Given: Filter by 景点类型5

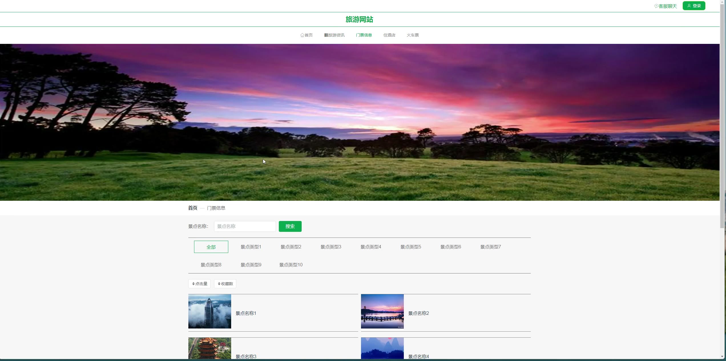Looking at the screenshot, I should coord(410,247).
